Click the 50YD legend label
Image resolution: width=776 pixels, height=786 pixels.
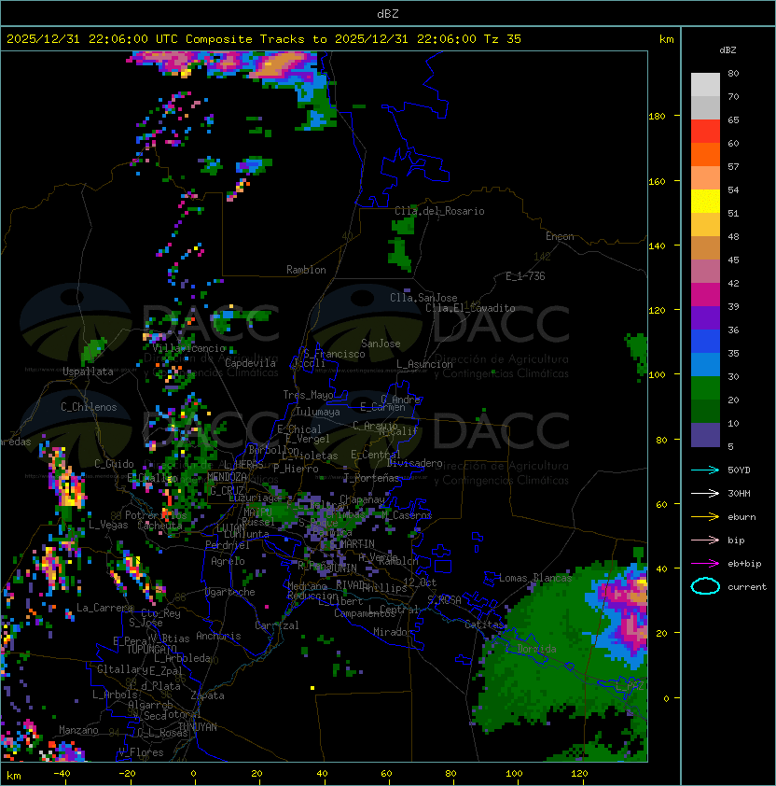click(739, 470)
